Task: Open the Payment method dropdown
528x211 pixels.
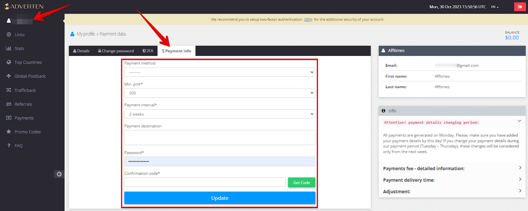Action: click(x=220, y=72)
